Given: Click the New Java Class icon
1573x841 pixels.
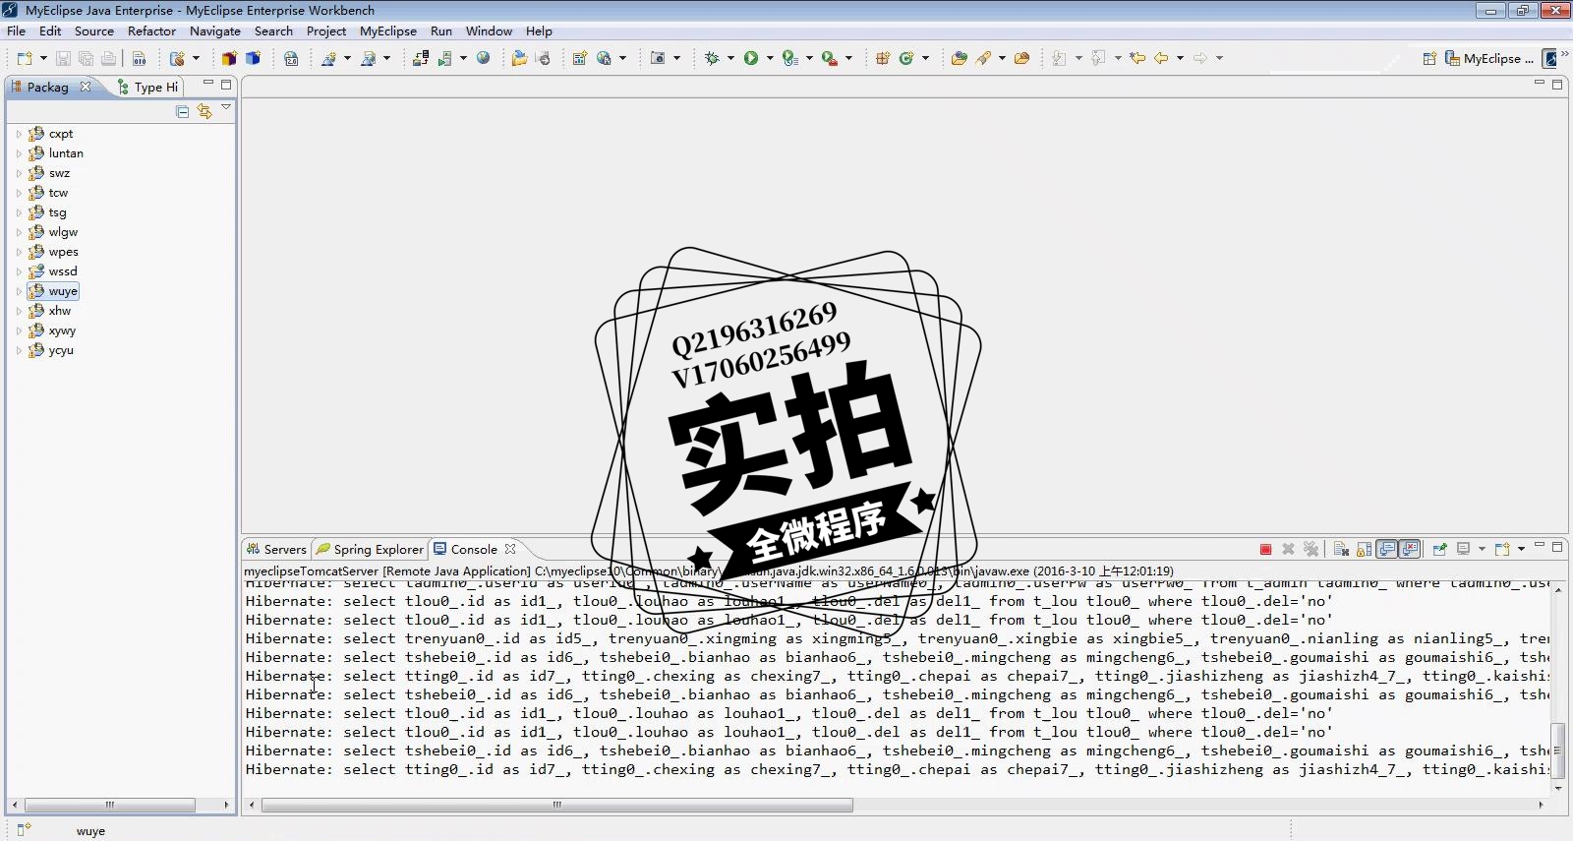Looking at the screenshot, I should [x=906, y=58].
